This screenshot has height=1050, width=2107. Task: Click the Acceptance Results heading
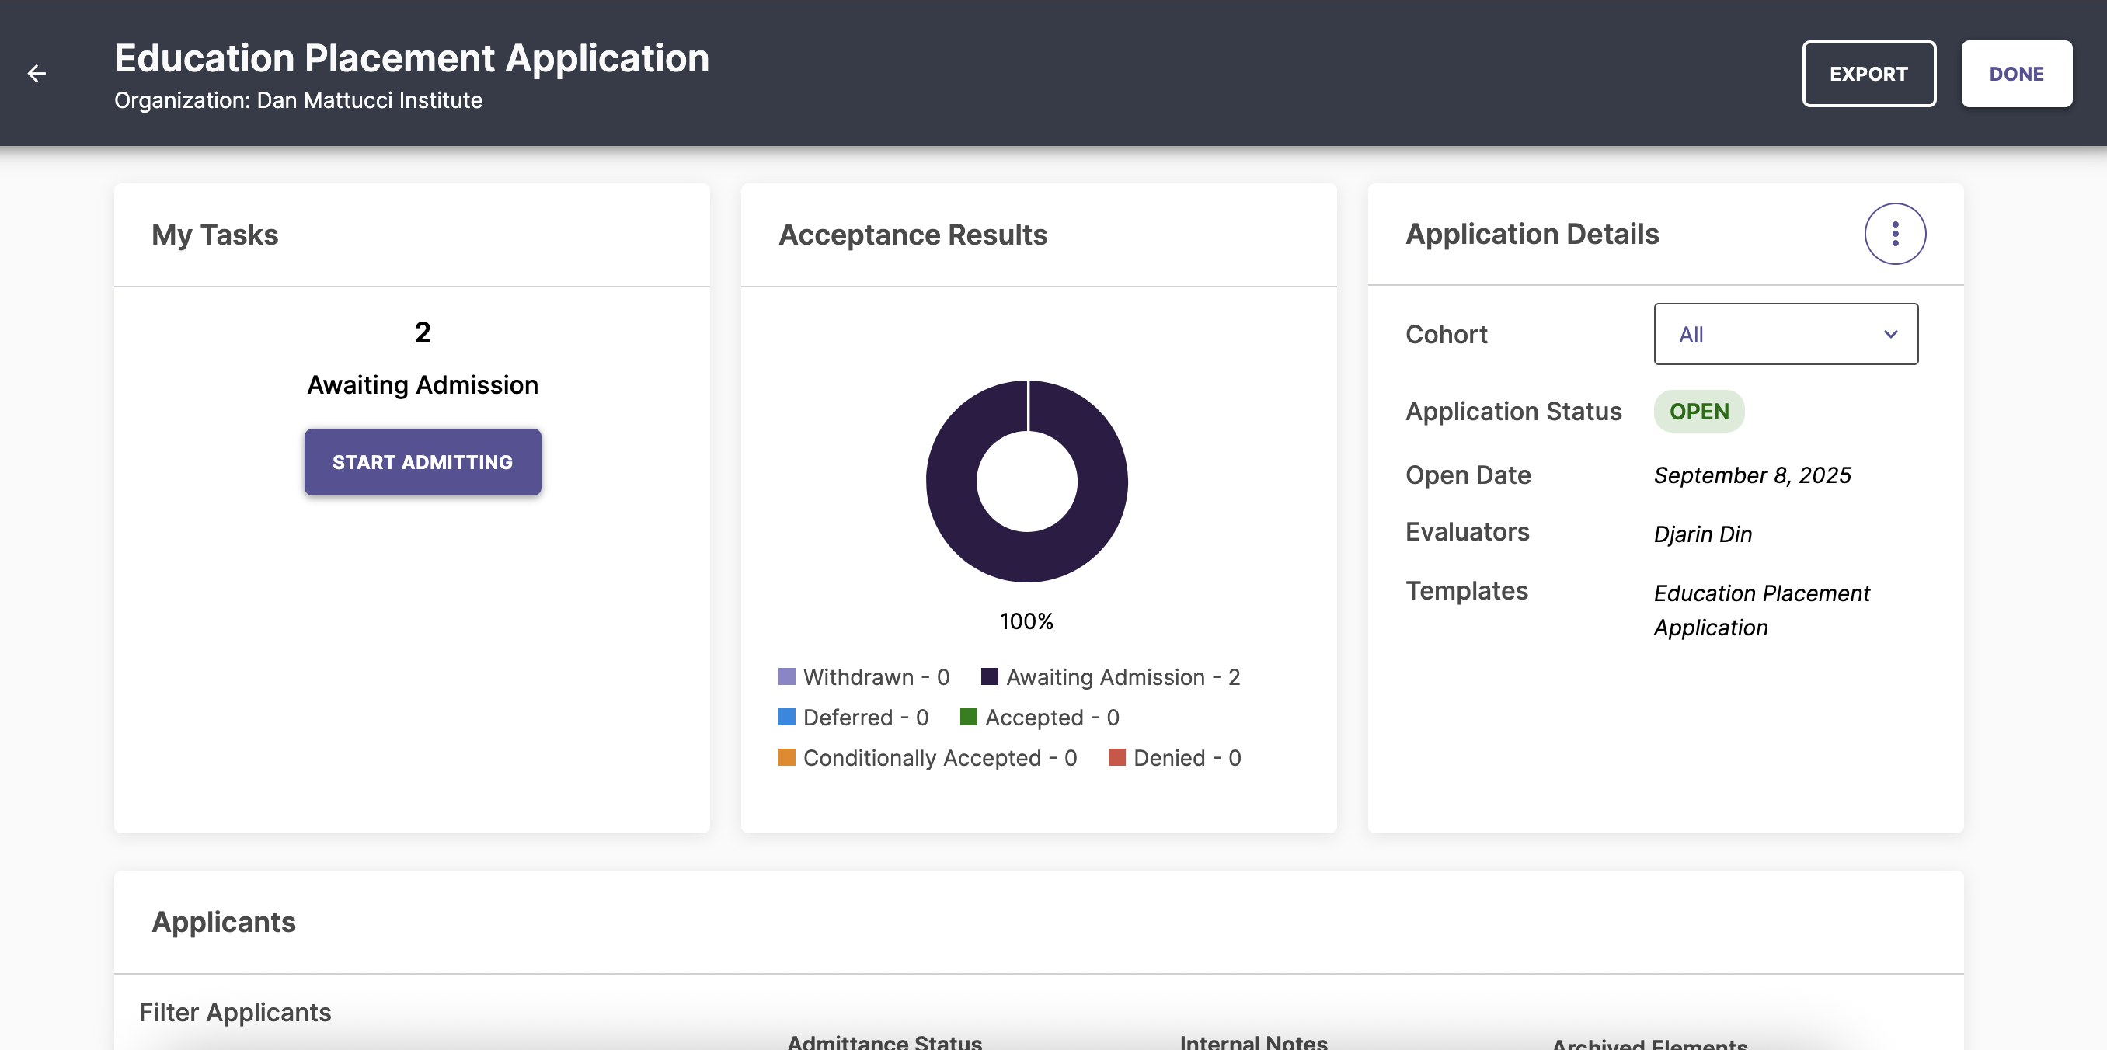[912, 235]
